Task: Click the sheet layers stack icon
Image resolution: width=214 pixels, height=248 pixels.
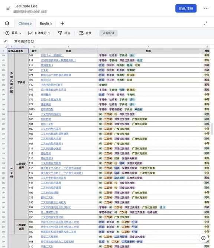Action: pos(7,23)
